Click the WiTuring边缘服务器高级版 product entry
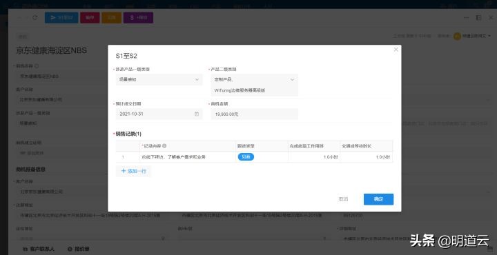Screen dimensions: 497x255 coord(240,90)
